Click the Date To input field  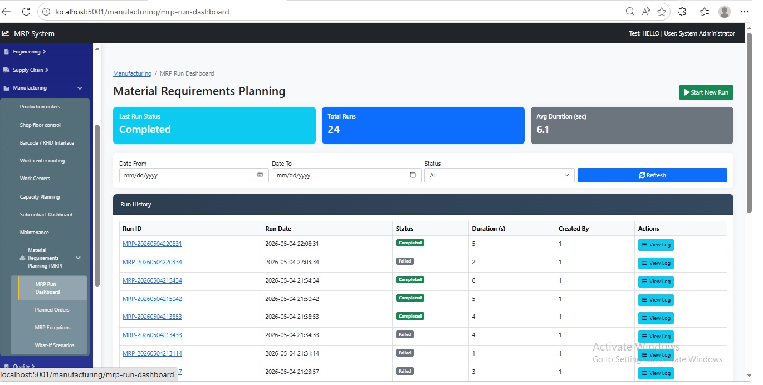tap(346, 175)
